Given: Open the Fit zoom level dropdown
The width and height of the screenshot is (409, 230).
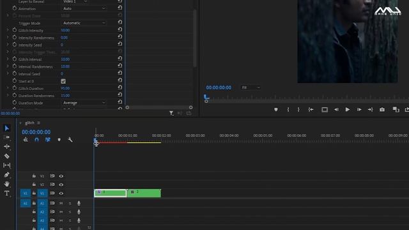Looking at the screenshot, I should pyautogui.click(x=251, y=88).
